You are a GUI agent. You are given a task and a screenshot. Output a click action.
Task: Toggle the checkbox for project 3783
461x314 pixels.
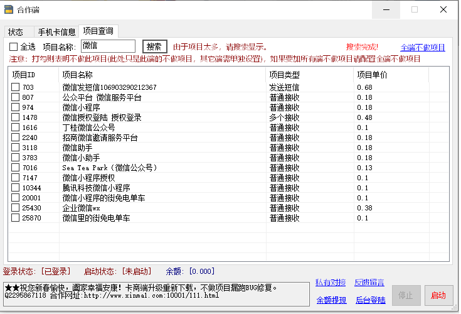(15, 158)
